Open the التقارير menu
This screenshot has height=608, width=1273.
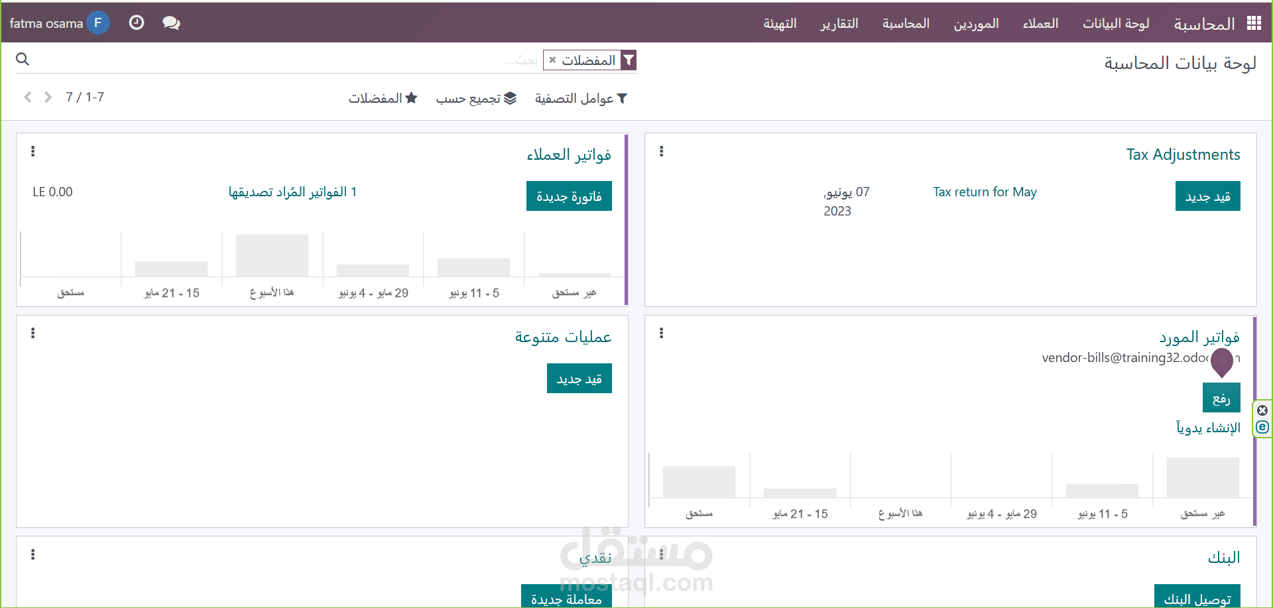point(839,22)
